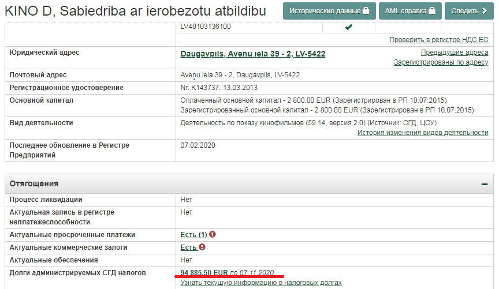
Task: Open Зарегистрированы по адресу link
Action: 441,62
